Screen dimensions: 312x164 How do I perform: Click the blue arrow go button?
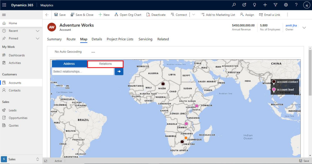[119, 72]
